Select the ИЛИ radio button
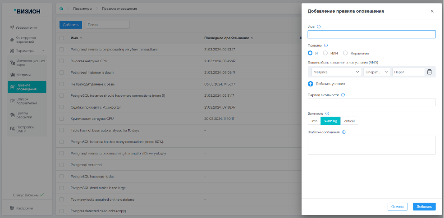 coord(325,53)
